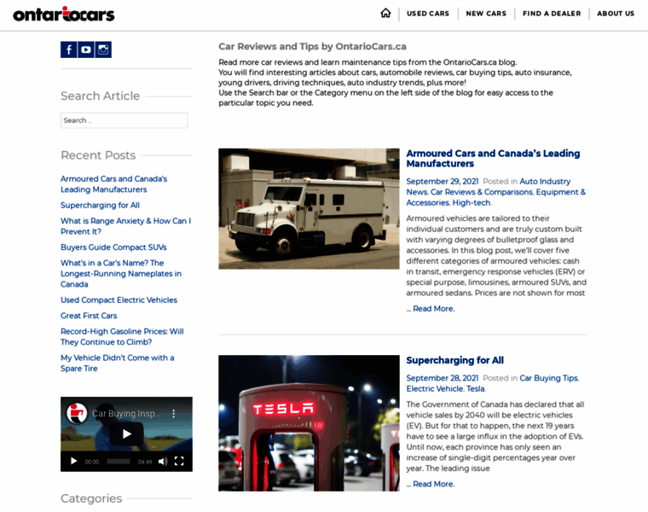The image size is (648, 512).
Task: Open recent post Record-High Gasoline Prices
Action: pyautogui.click(x=122, y=337)
